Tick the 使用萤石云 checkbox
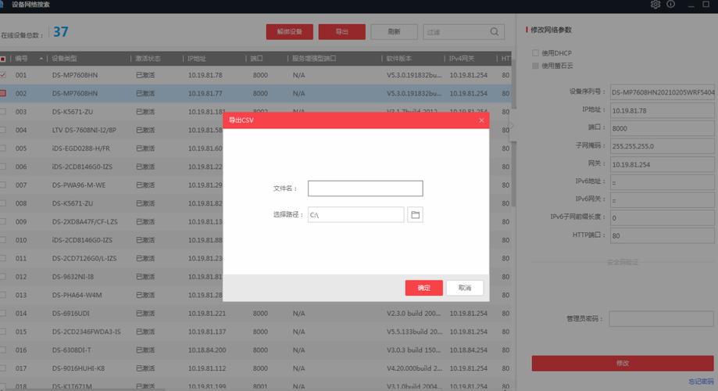This screenshot has width=718, height=391. (535, 66)
